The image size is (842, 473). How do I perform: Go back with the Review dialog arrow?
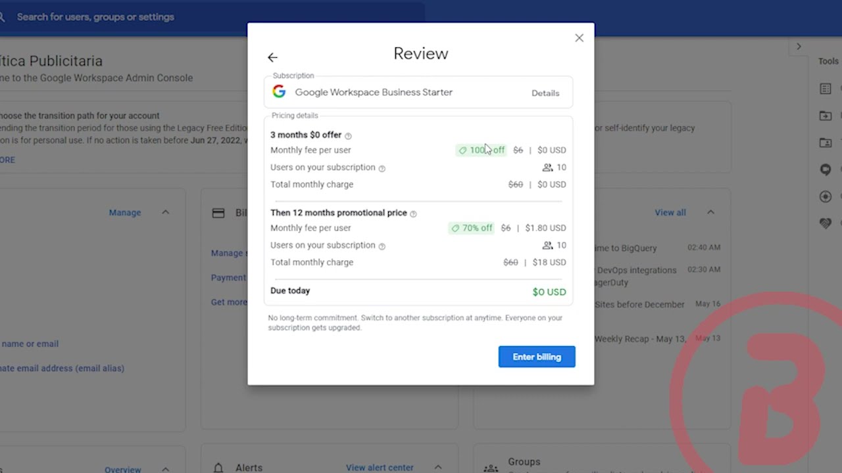(272, 58)
